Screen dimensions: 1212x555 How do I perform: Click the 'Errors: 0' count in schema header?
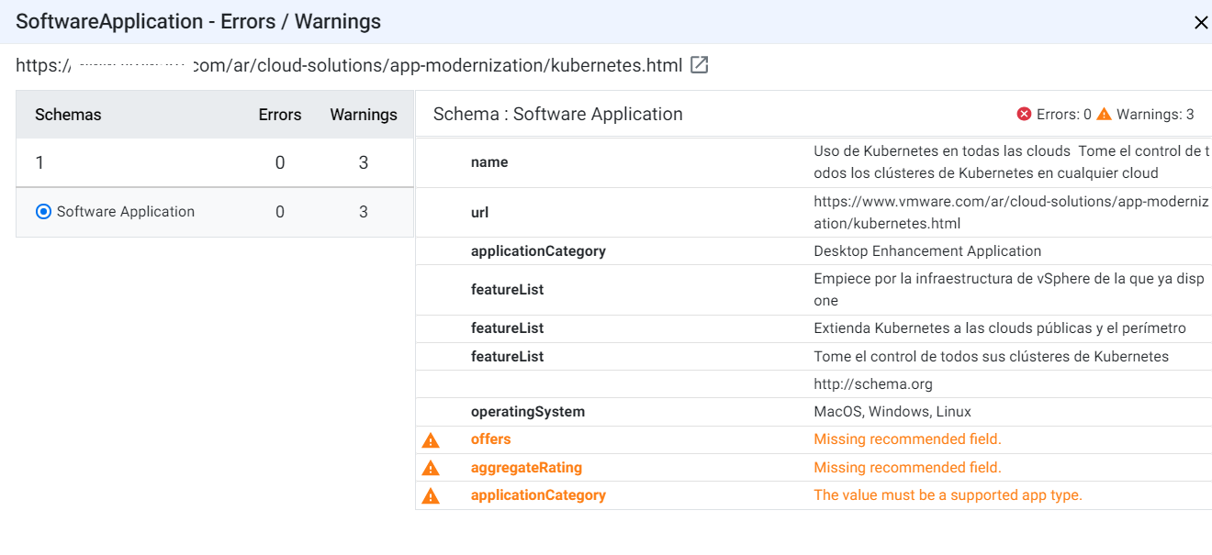pos(1064,115)
